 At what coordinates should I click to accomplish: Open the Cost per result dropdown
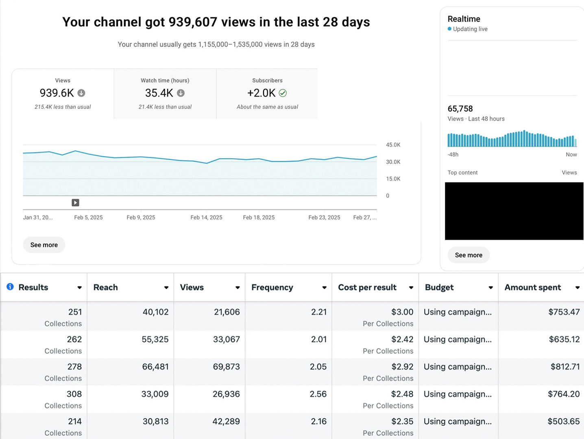pos(411,287)
